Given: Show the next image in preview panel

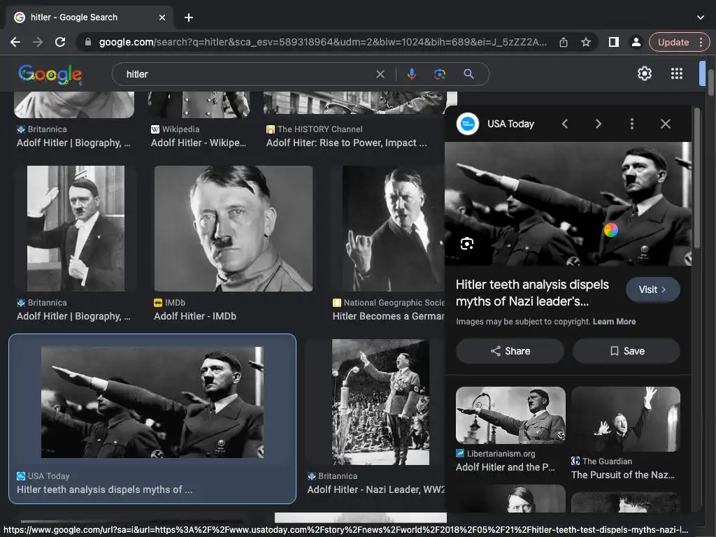Looking at the screenshot, I should pos(599,124).
